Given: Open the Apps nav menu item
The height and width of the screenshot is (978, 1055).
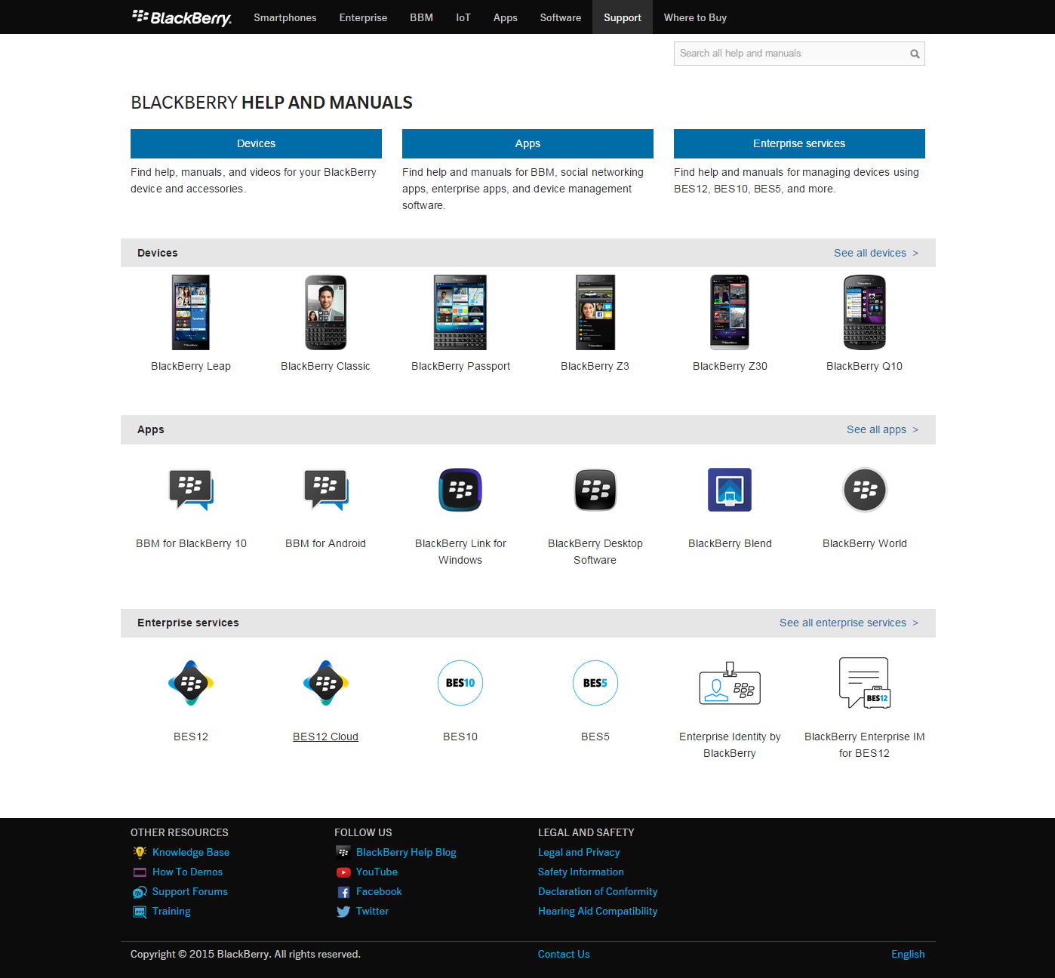Looking at the screenshot, I should click(x=506, y=17).
